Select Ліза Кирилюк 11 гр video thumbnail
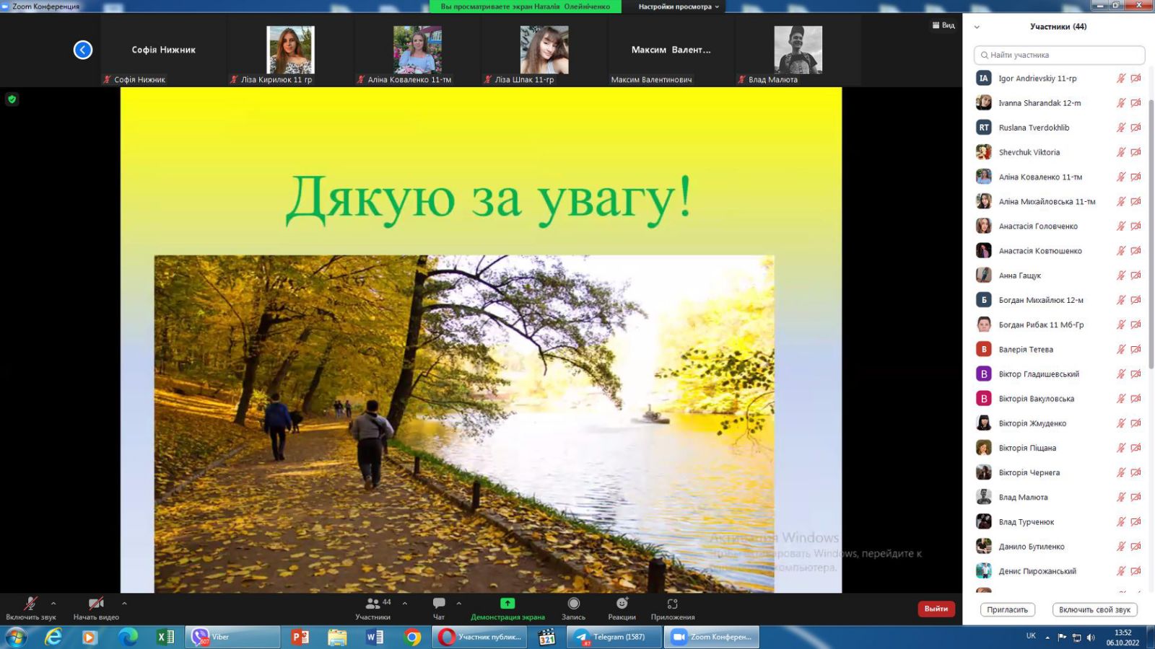The height and width of the screenshot is (649, 1155). 290,50
